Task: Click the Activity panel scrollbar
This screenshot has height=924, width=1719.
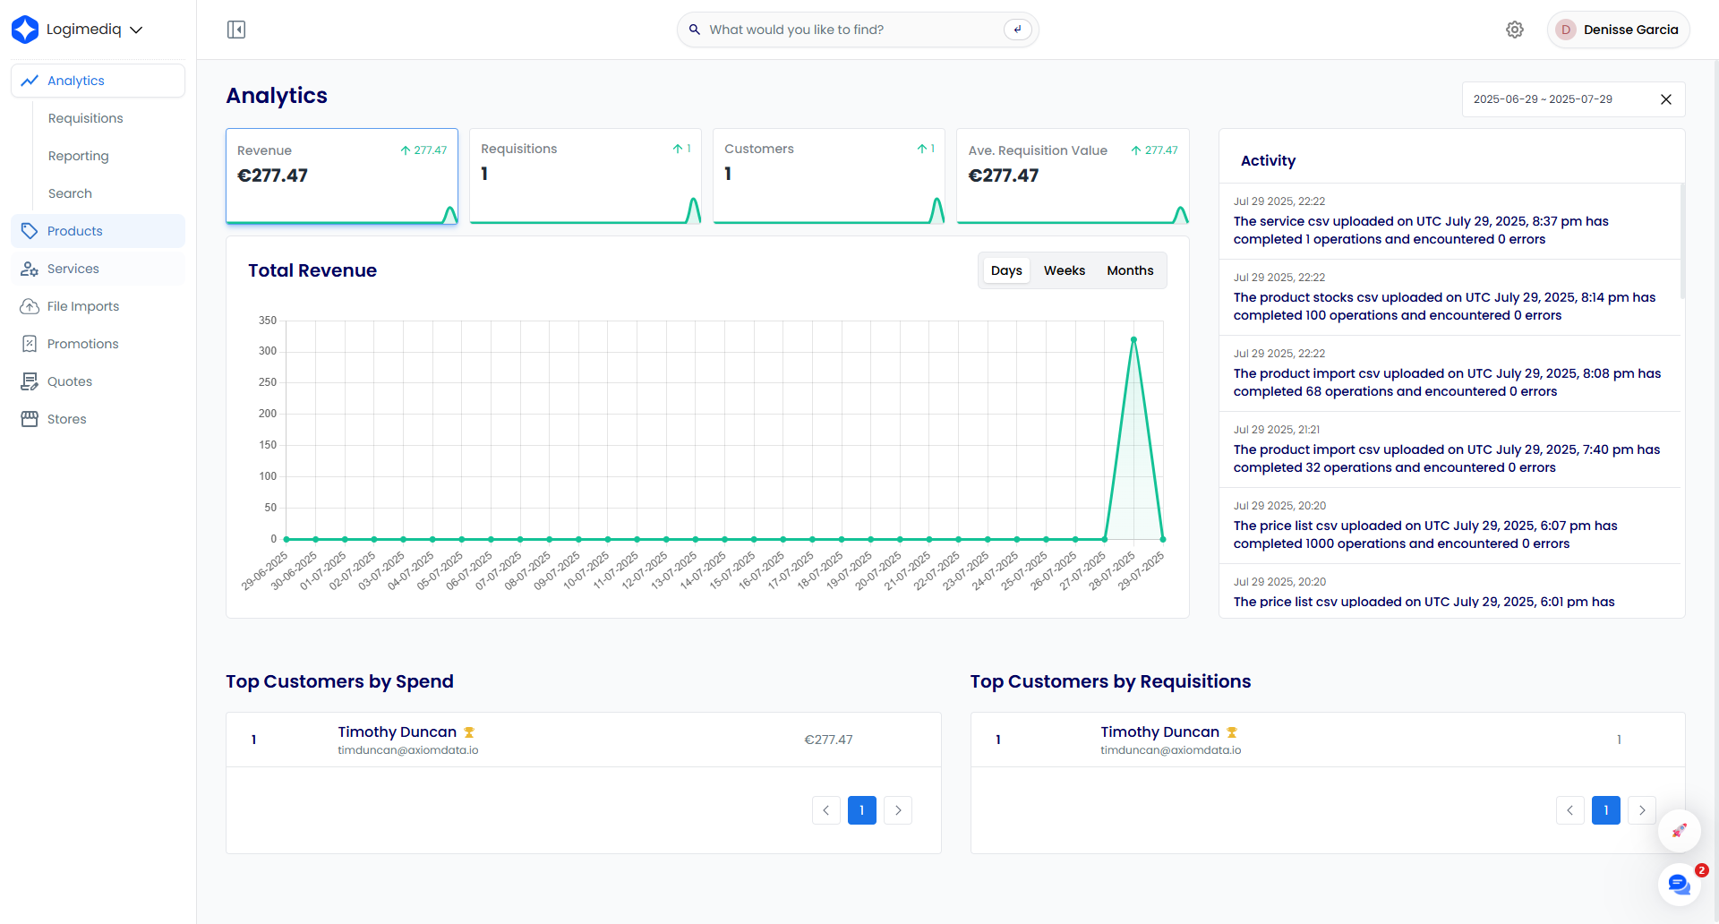Action: (1682, 242)
